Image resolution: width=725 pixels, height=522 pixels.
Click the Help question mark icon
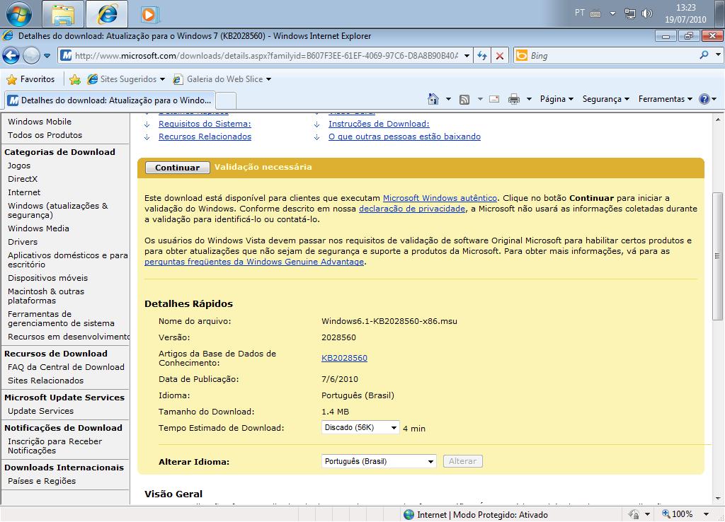tap(704, 99)
